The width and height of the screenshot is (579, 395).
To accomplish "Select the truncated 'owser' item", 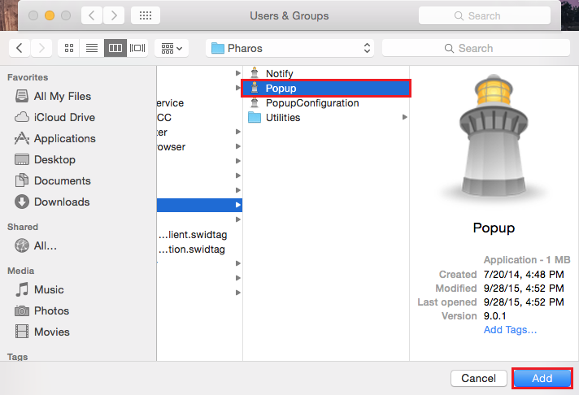I will (171, 147).
